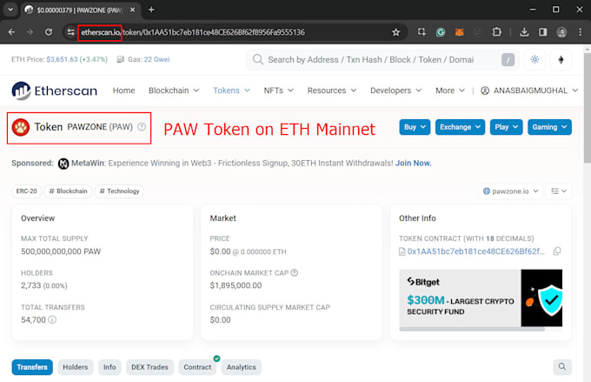Switch to the Info tab
The image size is (591, 382).
[x=110, y=367]
